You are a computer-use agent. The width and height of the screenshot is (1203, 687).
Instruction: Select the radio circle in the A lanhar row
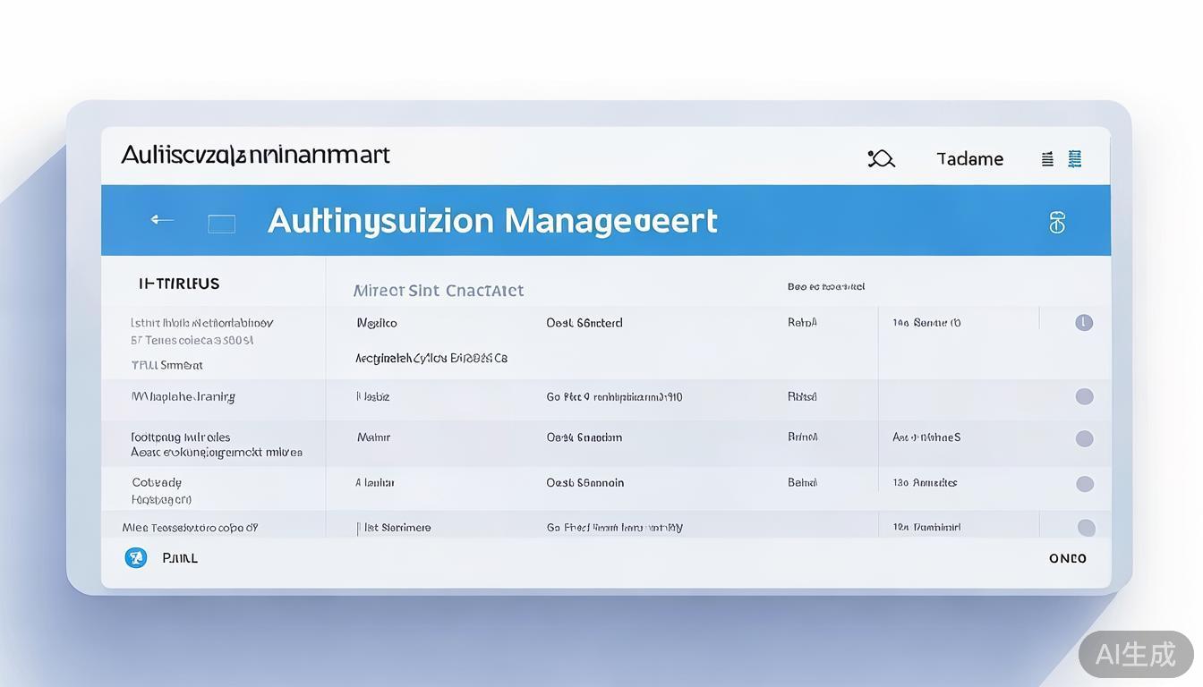(1084, 484)
